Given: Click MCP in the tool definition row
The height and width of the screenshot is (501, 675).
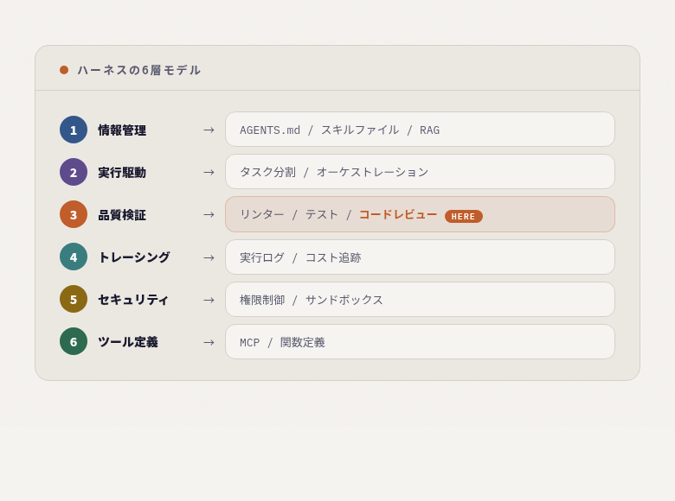Looking at the screenshot, I should (x=250, y=342).
